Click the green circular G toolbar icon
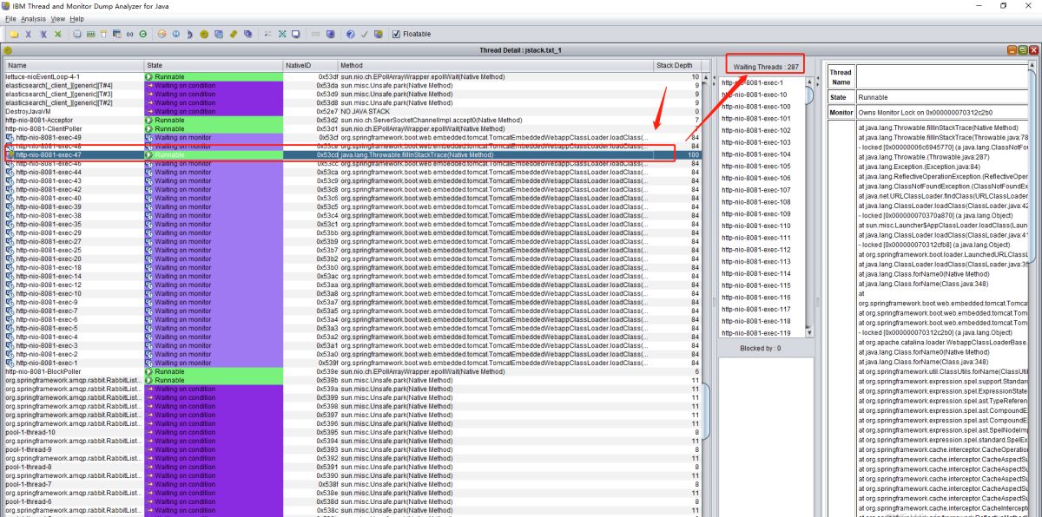 pos(143,35)
